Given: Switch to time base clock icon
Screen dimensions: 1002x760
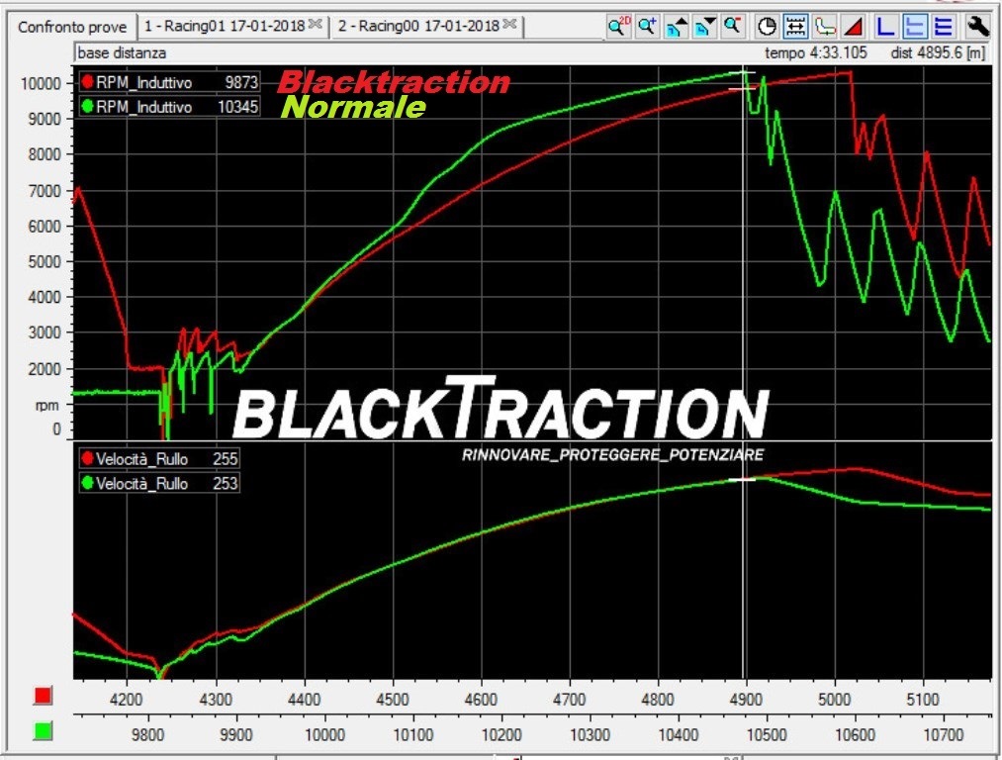Looking at the screenshot, I should pos(767,27).
